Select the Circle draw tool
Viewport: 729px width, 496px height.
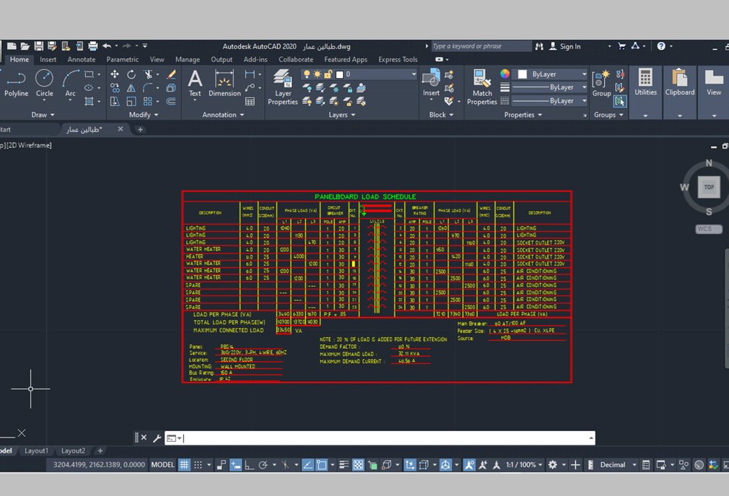click(44, 84)
